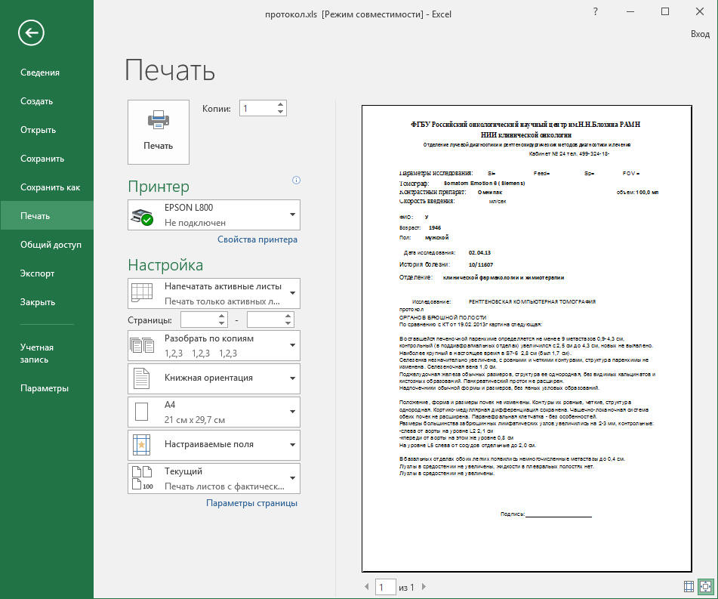Image resolution: width=718 pixels, height=599 pixels.
Task: Click the Параметры страницы link
Action: coord(251,503)
